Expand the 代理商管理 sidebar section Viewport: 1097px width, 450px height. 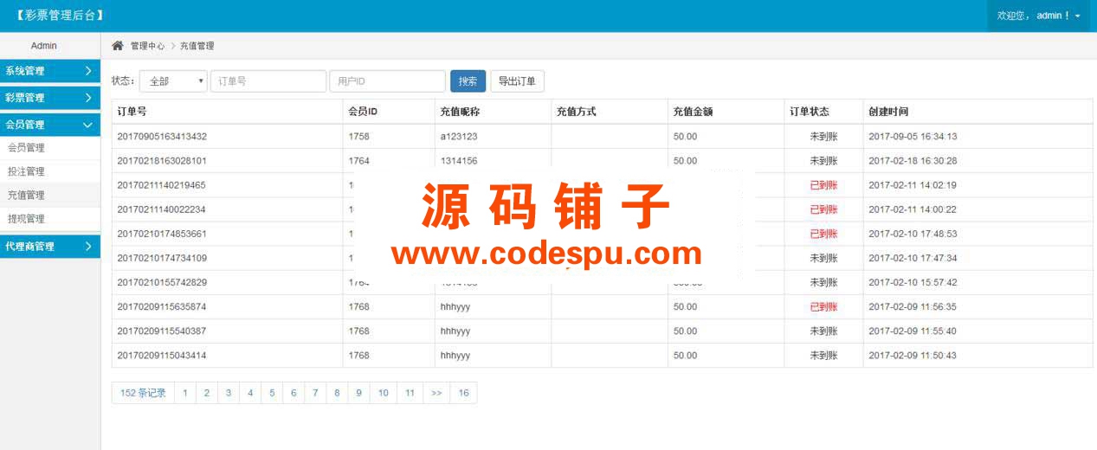50,247
